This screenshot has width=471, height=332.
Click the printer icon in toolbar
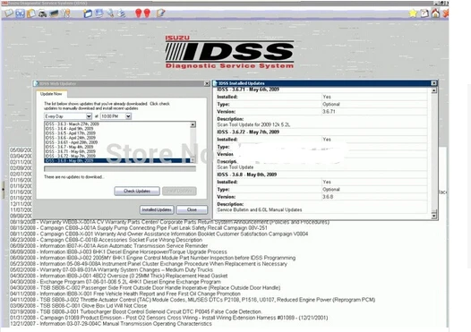(121, 13)
